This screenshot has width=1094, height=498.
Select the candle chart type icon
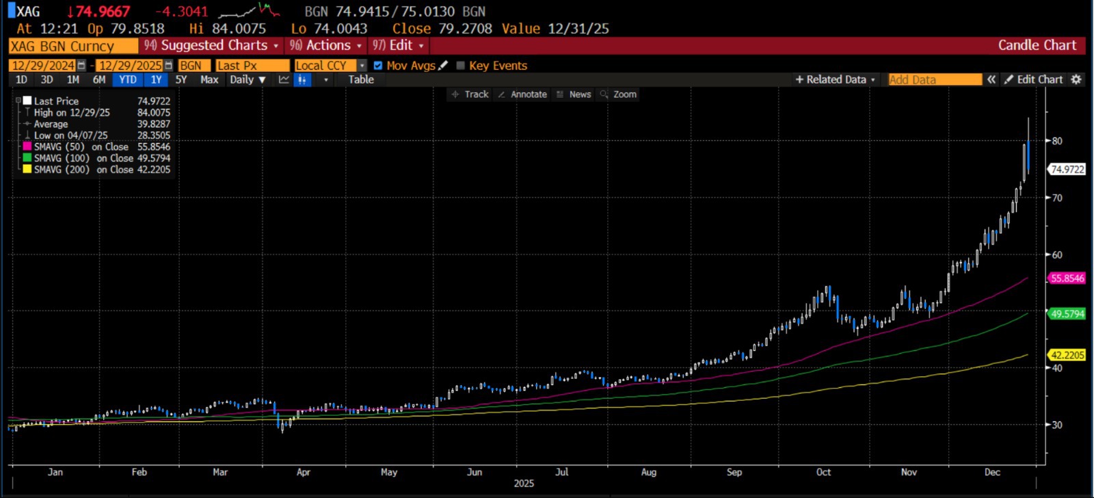(x=302, y=79)
